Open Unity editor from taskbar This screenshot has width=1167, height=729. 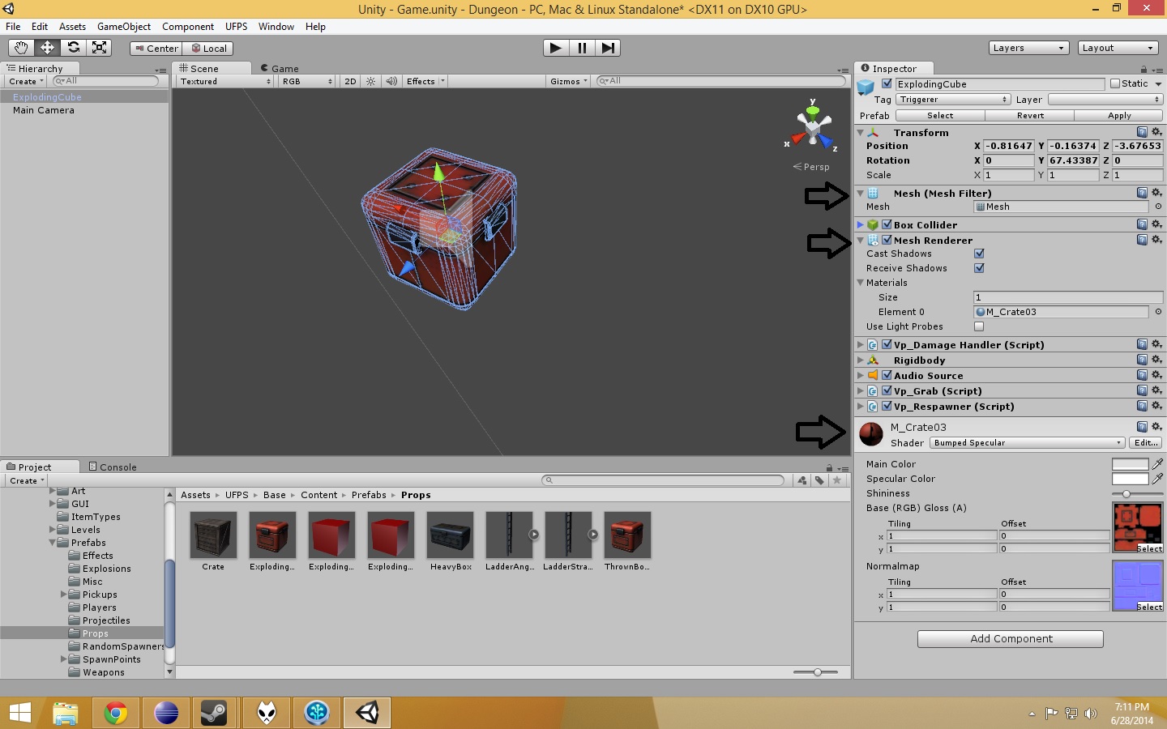pos(367,713)
